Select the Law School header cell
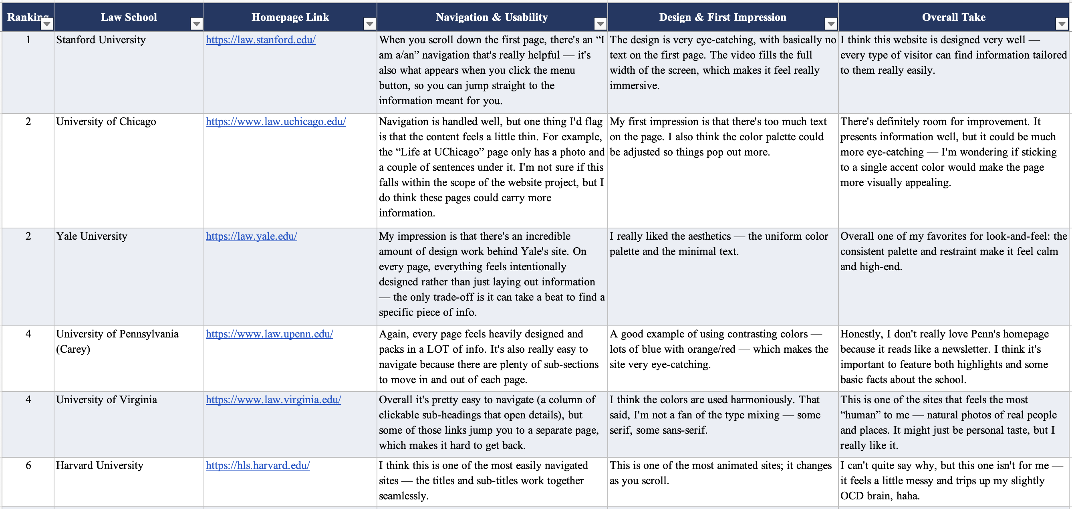Screen dimensions: 1072x509 pos(129,17)
